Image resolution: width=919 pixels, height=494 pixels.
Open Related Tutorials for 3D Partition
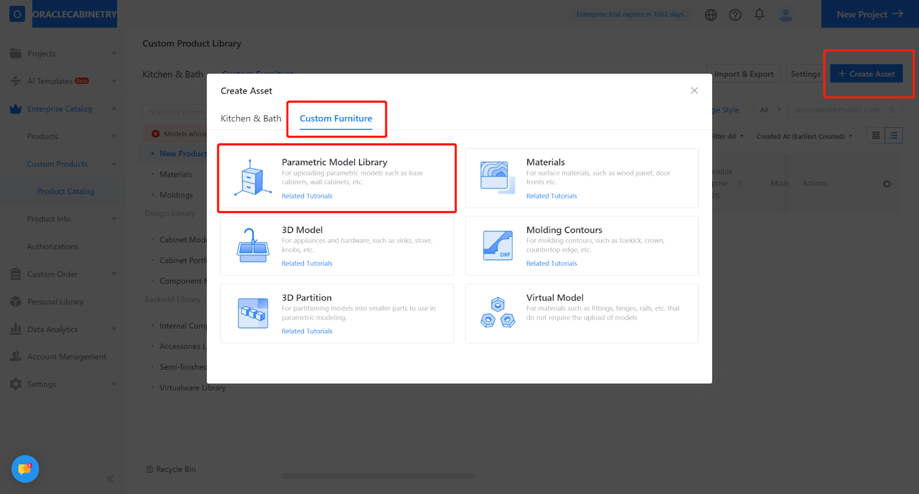307,331
